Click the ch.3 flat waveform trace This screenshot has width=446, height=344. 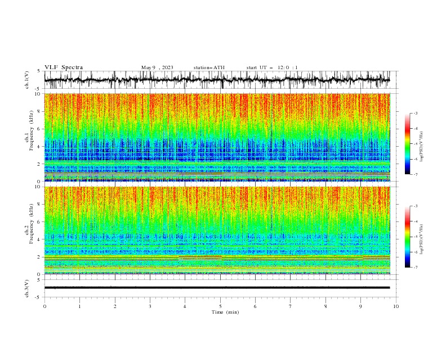click(x=217, y=288)
